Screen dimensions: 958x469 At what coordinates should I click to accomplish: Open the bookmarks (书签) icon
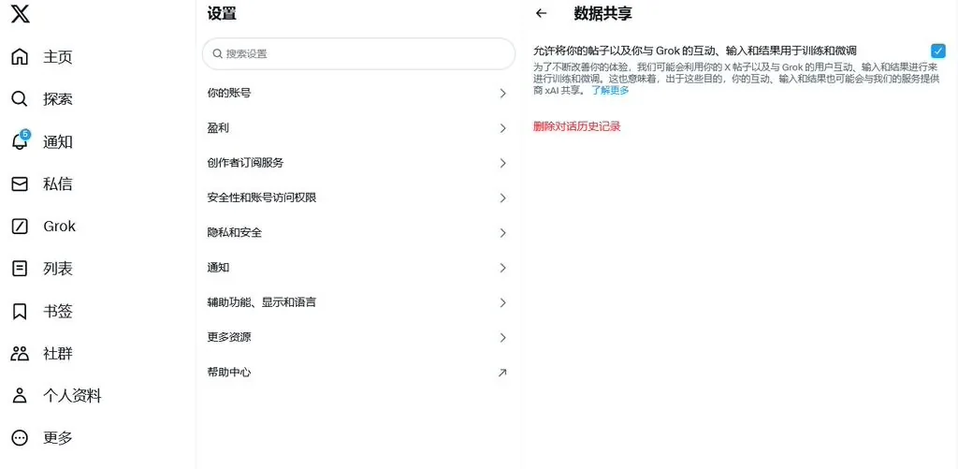click(21, 311)
